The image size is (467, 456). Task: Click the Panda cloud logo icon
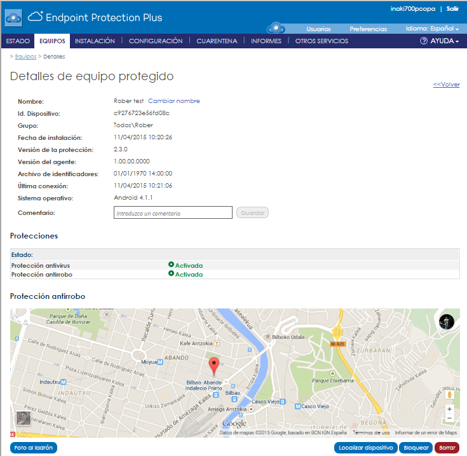(x=13, y=18)
